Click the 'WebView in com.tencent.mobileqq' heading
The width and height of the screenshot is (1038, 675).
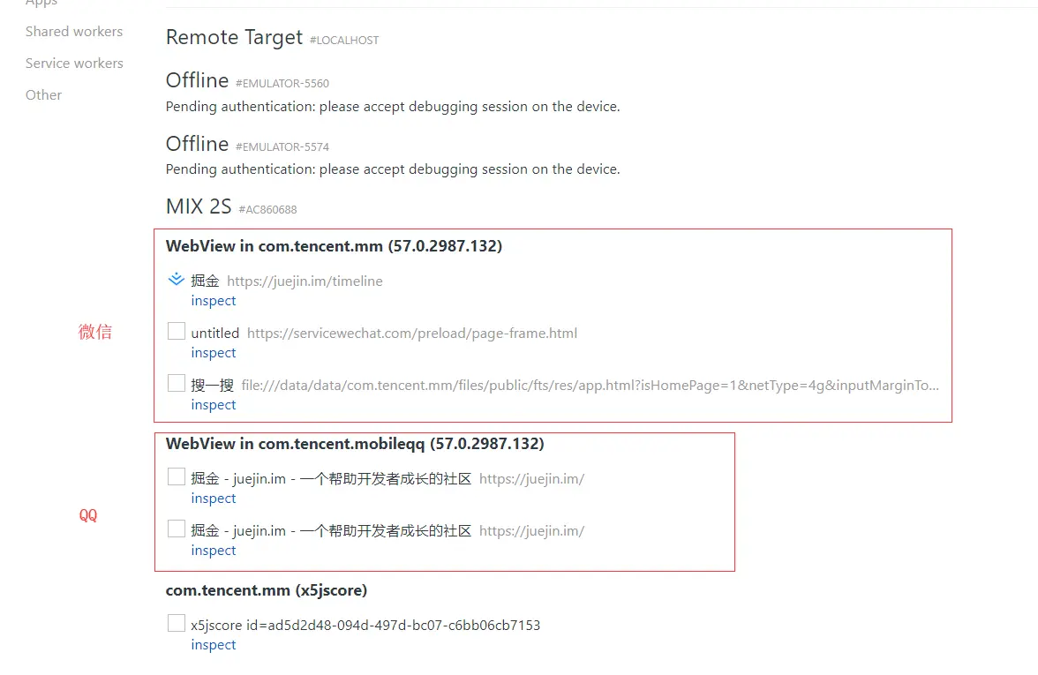coord(355,444)
